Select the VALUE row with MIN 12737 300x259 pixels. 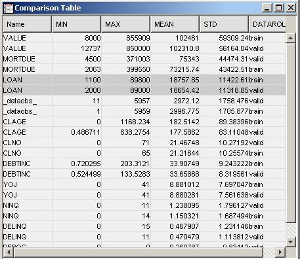coord(144,48)
